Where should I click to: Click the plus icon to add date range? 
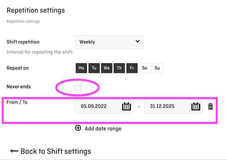78,128
